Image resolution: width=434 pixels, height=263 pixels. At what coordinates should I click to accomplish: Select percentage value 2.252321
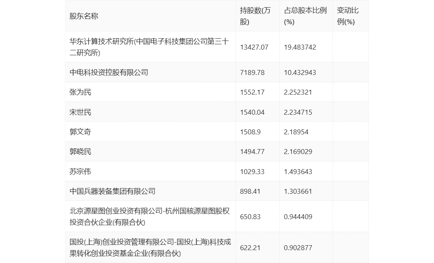point(298,92)
